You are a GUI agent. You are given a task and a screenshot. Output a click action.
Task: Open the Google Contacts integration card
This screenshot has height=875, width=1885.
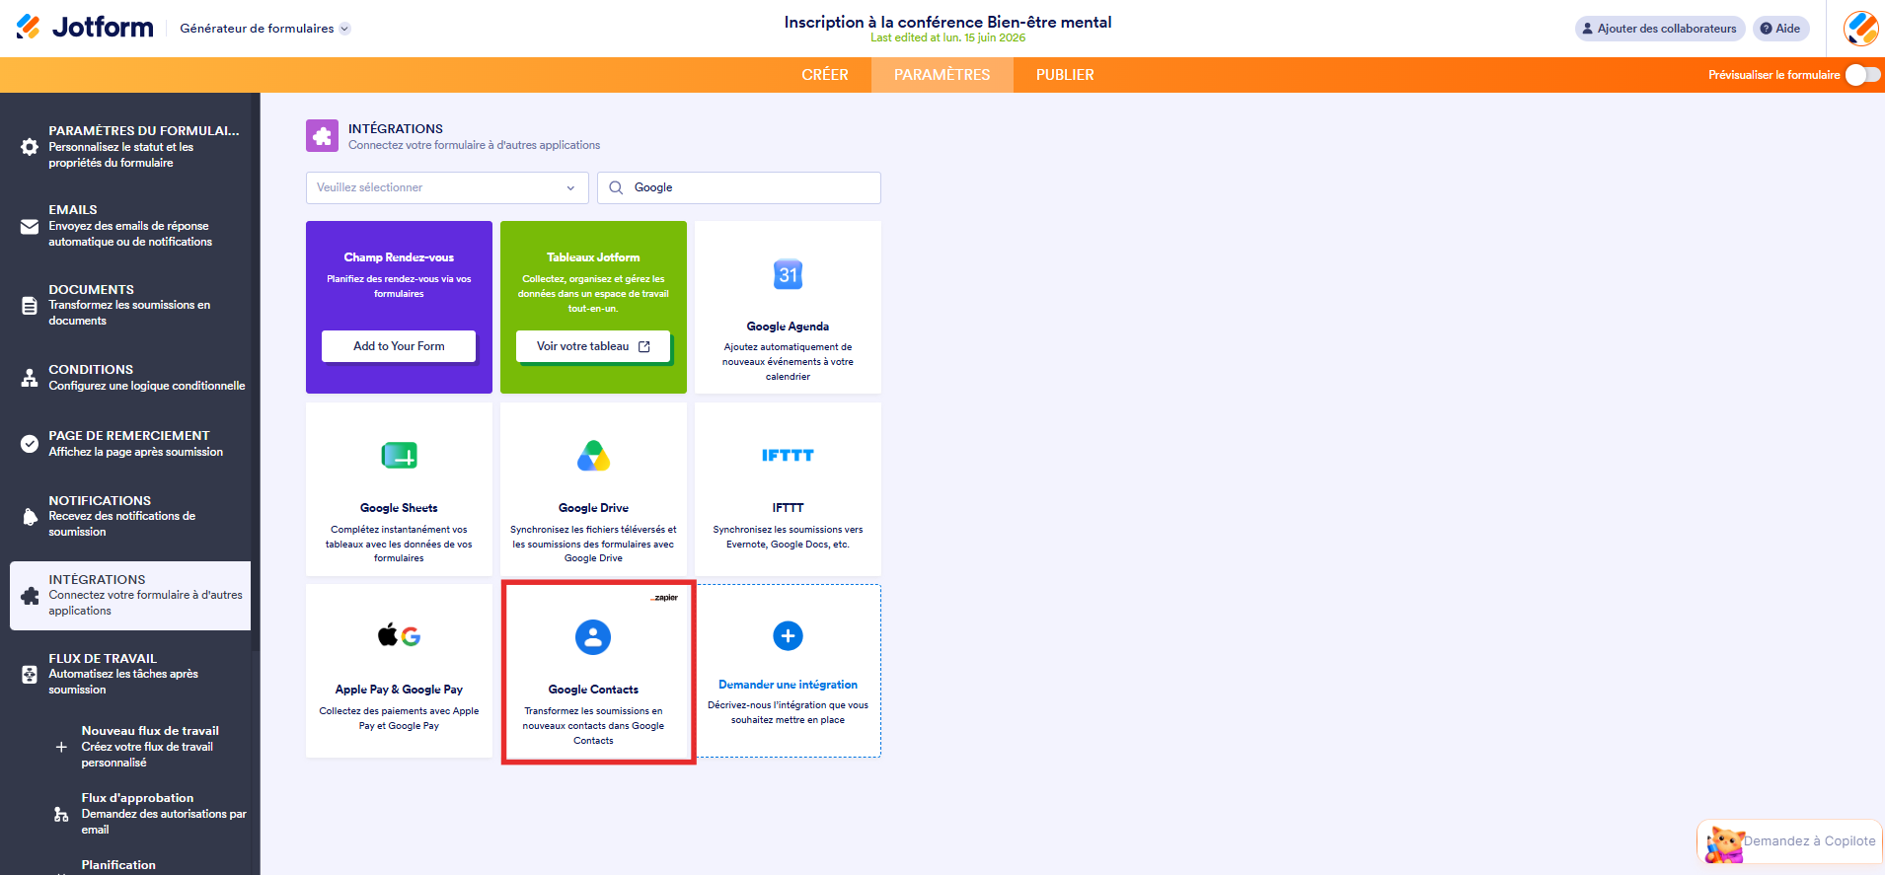click(x=593, y=671)
